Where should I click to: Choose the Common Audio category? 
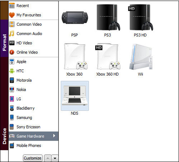[29, 33]
